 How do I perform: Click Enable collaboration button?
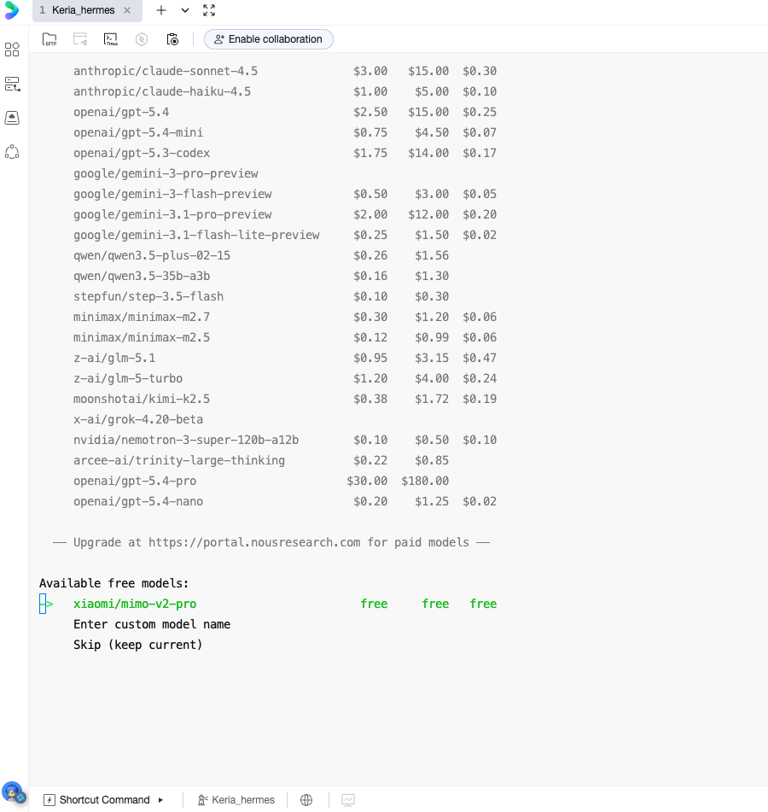[x=268, y=39]
